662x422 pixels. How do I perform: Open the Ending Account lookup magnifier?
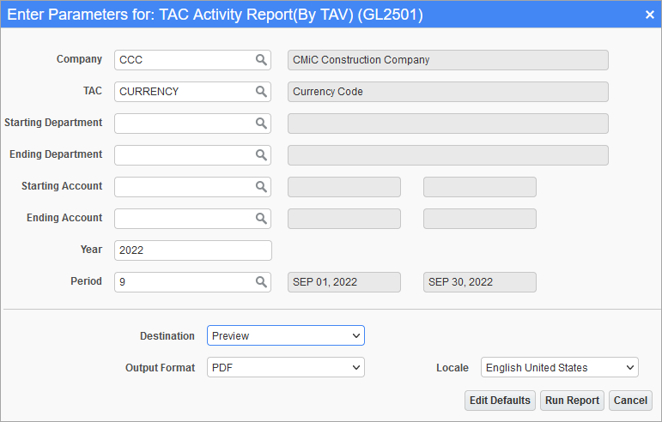point(261,219)
